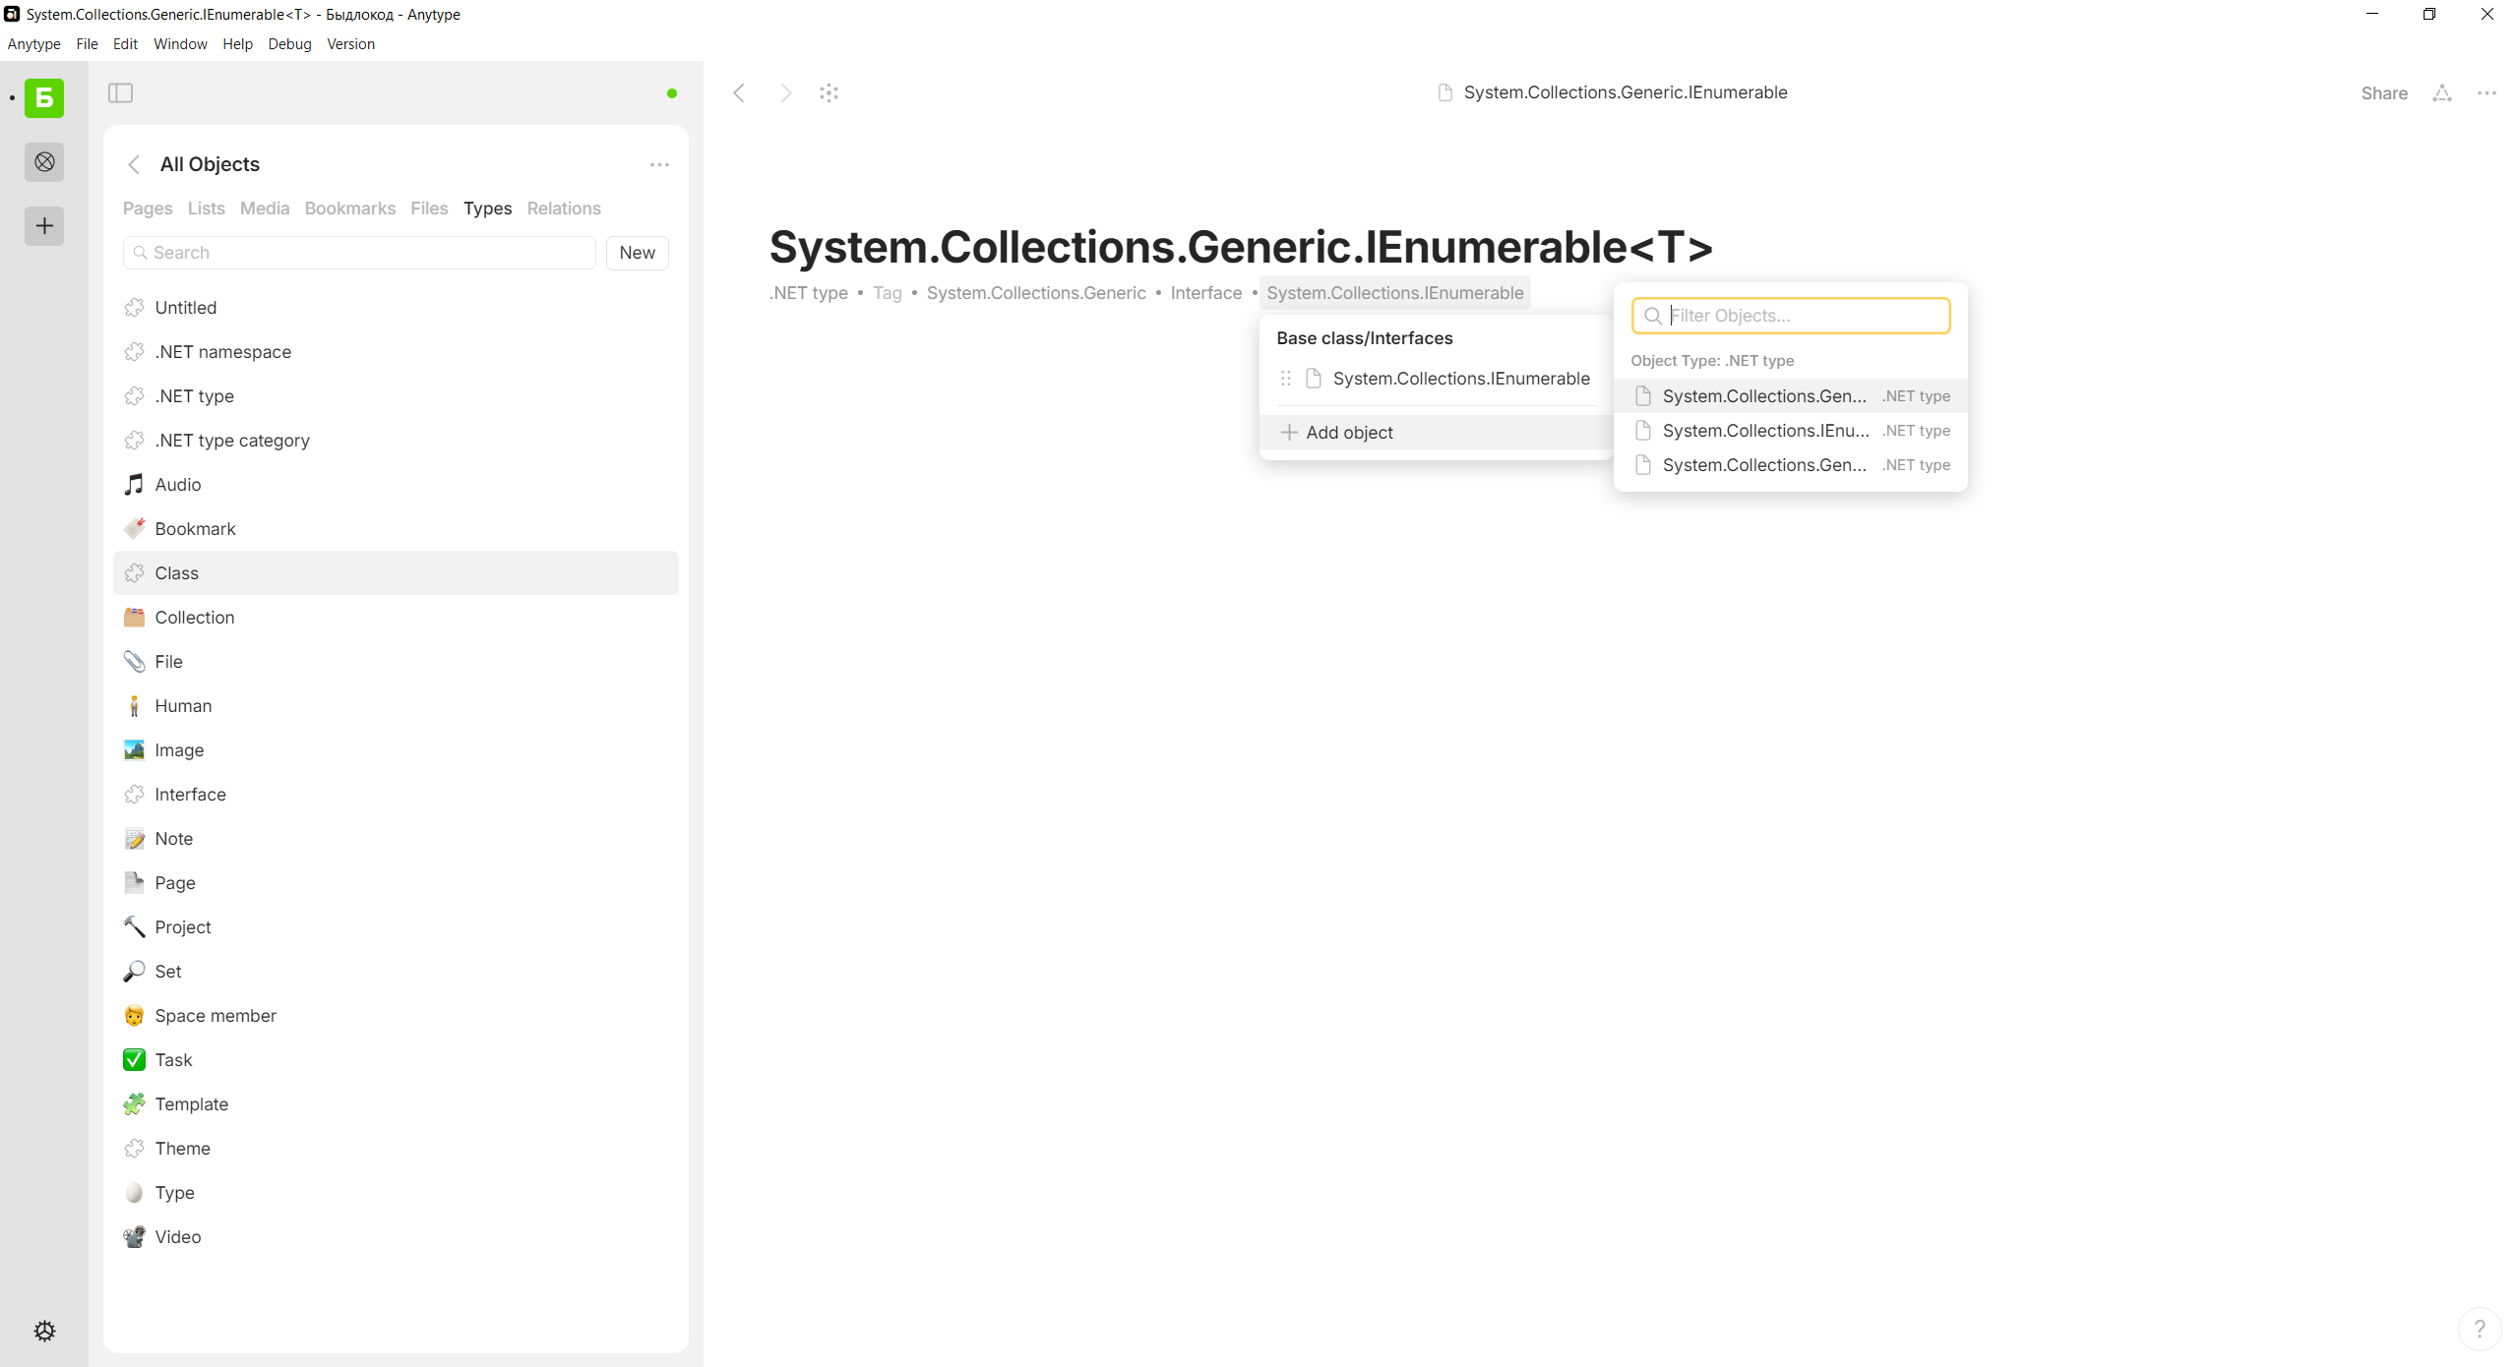Switch to the Media tab
2519x1367 pixels.
point(265,208)
